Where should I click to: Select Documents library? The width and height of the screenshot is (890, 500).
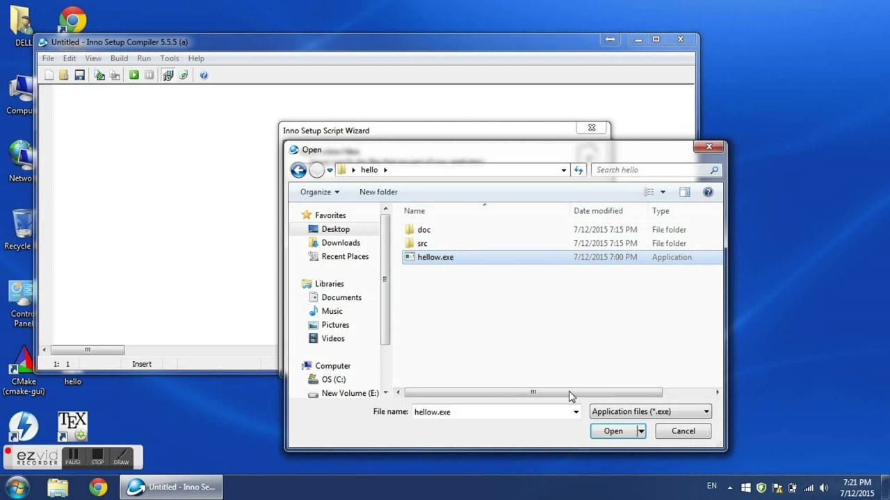point(341,297)
